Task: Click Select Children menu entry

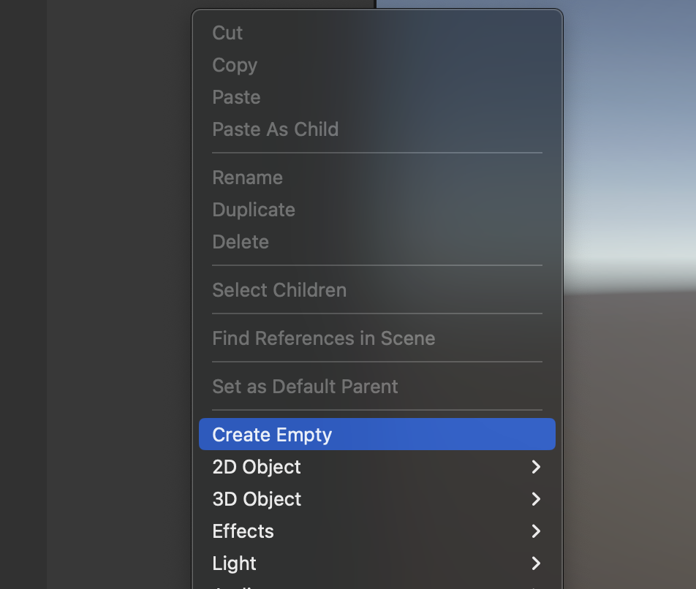Action: pyautogui.click(x=279, y=290)
